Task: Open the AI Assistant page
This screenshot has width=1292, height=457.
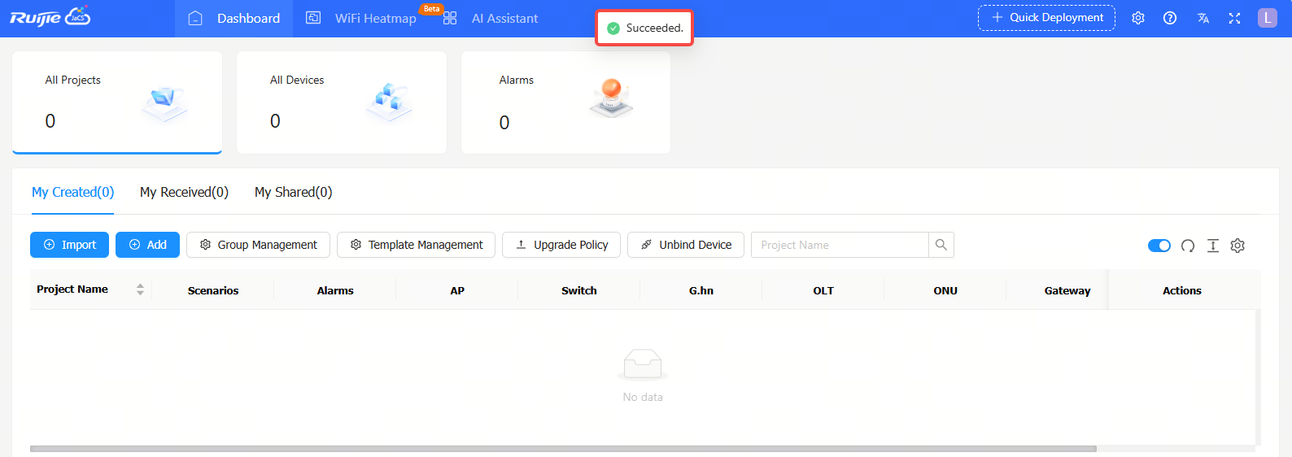Action: pos(492,18)
